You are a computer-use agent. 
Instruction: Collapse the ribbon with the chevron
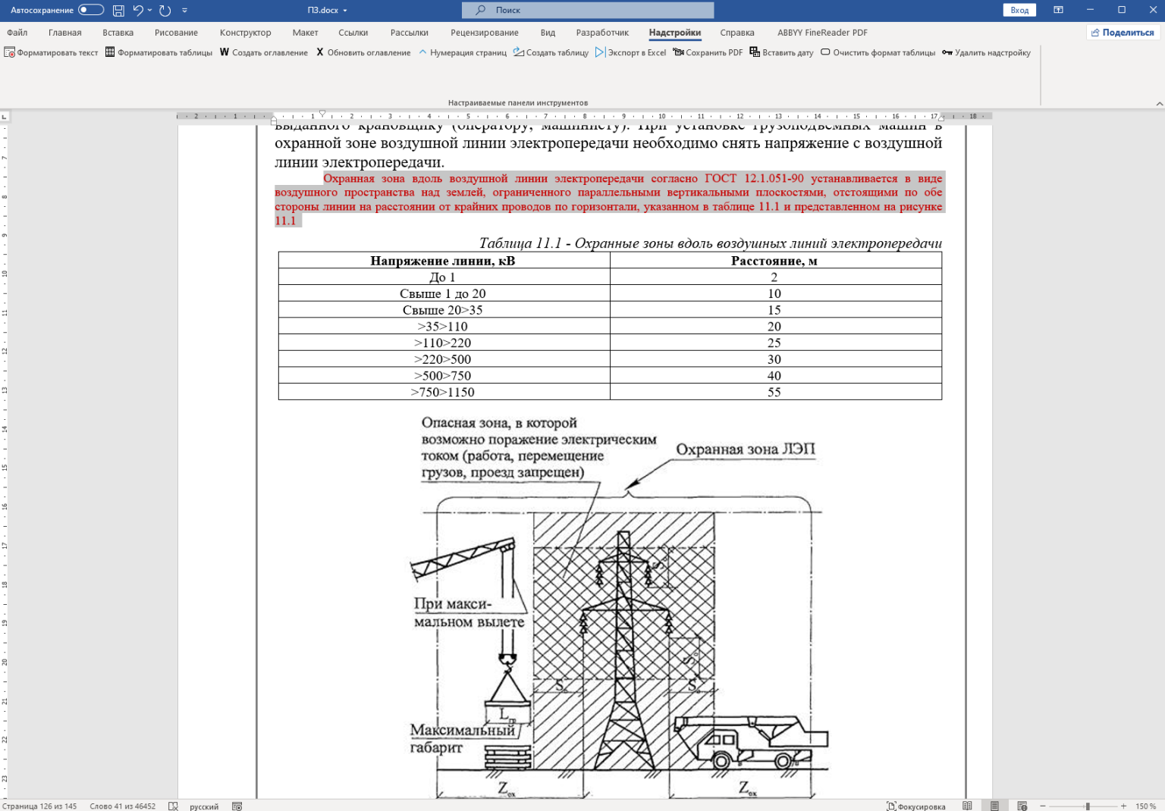(1159, 103)
